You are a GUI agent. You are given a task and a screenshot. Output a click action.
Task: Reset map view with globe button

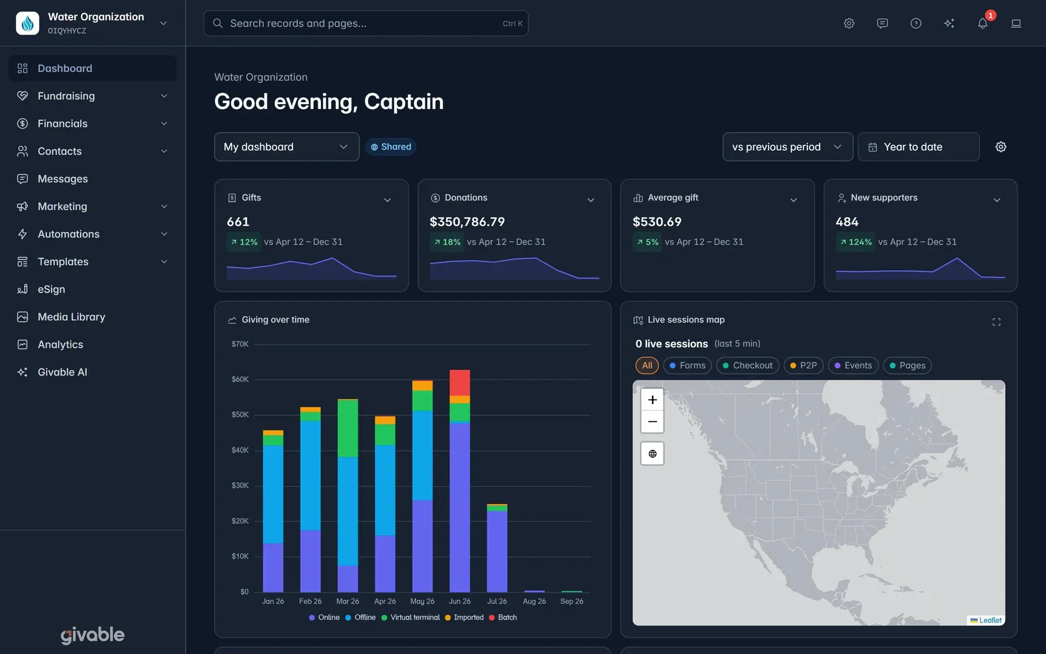653,454
